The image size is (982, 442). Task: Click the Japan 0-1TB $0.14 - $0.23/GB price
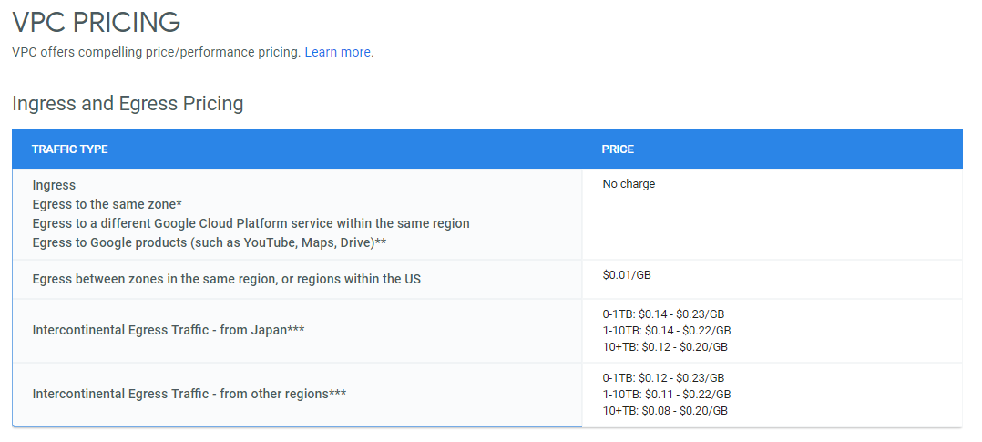pyautogui.click(x=663, y=314)
